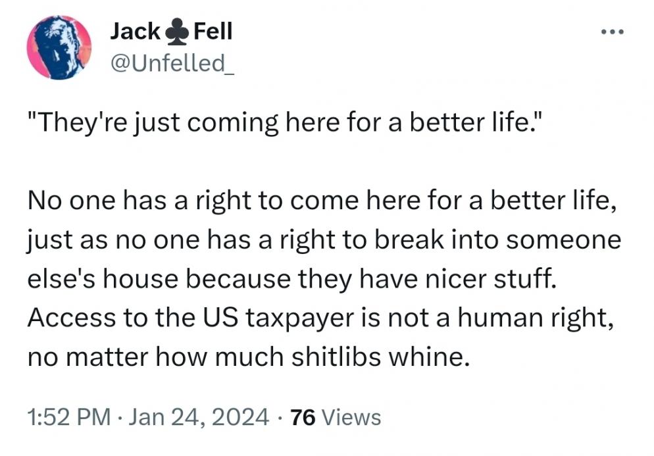Click the "1:52 PM" timestamp
This screenshot has height=456, width=654.
pyautogui.click(x=69, y=417)
